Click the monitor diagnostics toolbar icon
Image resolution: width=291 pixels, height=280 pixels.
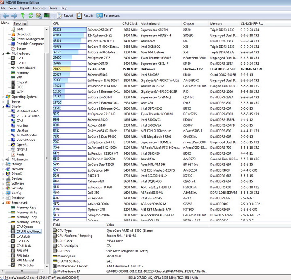(47, 15)
